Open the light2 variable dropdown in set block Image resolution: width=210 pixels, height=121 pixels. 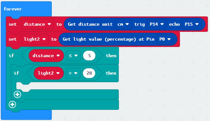[x=35, y=39]
